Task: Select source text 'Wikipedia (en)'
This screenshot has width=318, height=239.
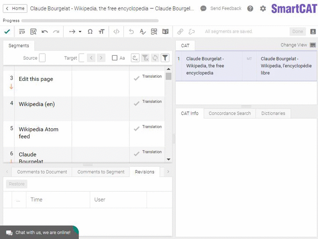Action: (x=37, y=104)
